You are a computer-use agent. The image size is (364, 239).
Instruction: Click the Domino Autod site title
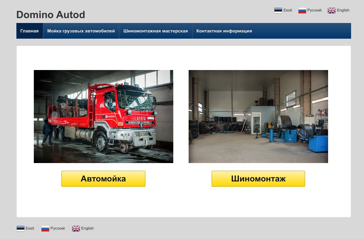[x=51, y=15]
